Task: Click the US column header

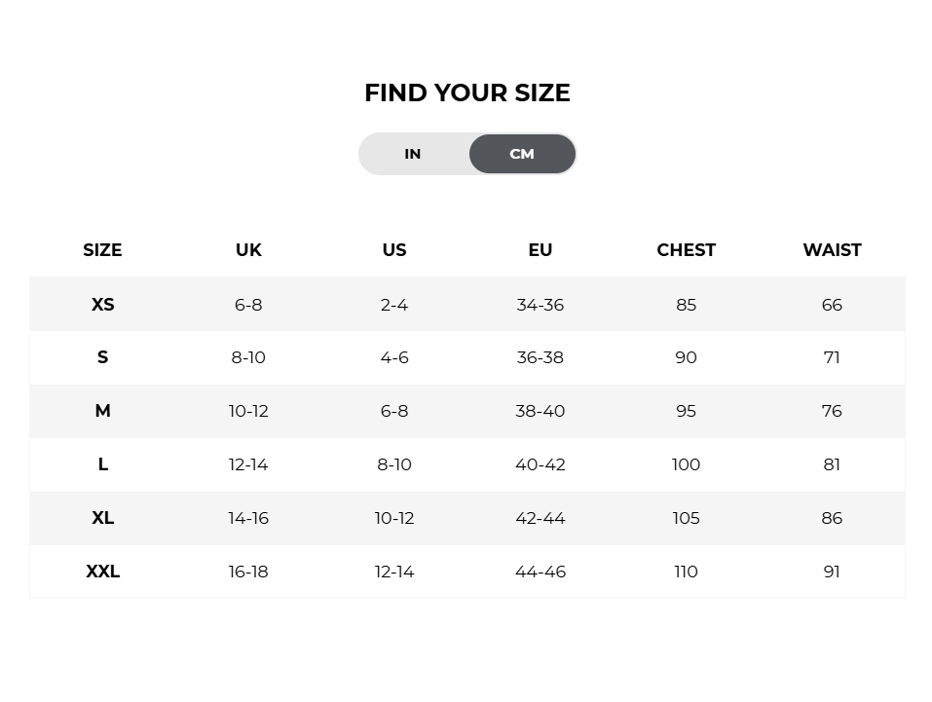Action: click(394, 250)
